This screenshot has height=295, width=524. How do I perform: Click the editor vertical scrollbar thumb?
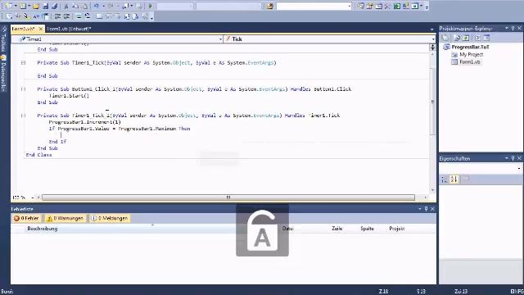[433, 102]
